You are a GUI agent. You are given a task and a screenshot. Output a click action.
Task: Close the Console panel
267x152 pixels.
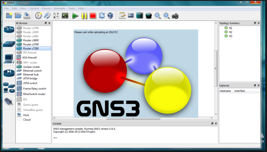coord(216,123)
